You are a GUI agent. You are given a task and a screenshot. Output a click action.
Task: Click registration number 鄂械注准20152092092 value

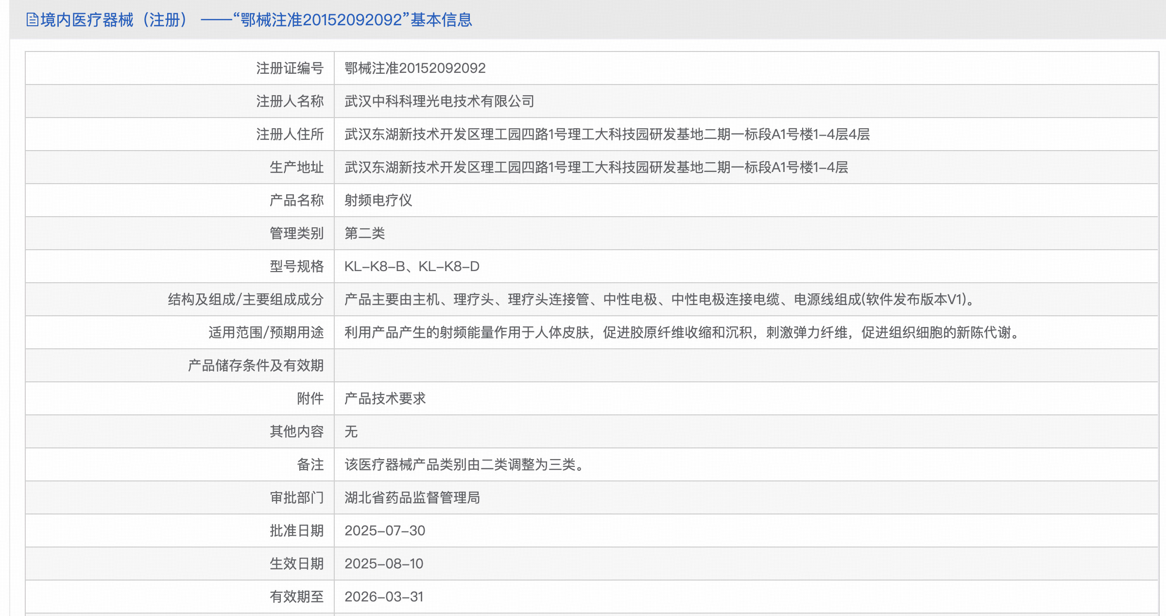(x=415, y=68)
